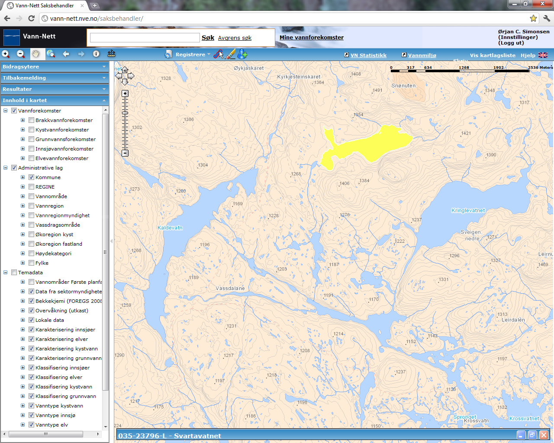Screen dimensions: 554x443
Task: Restore the Svartavatnet info panel
Action: 532,435
